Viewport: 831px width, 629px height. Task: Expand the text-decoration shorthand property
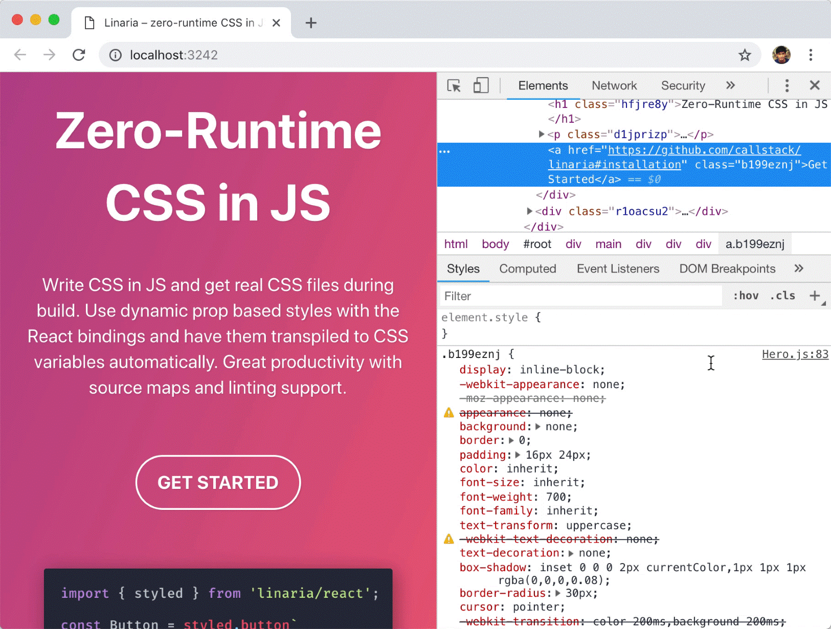tap(571, 553)
